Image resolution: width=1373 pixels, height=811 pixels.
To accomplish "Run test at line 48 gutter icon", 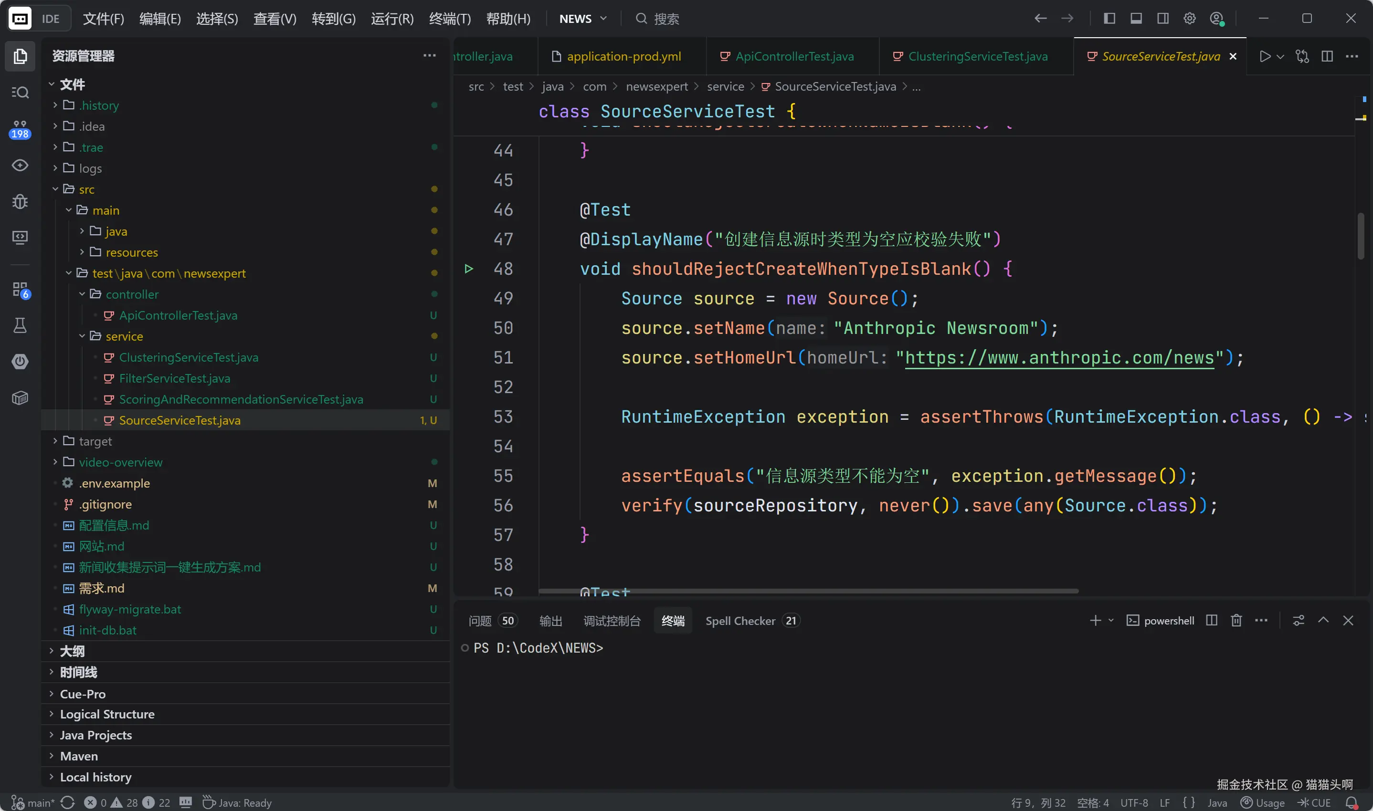I will point(469,268).
